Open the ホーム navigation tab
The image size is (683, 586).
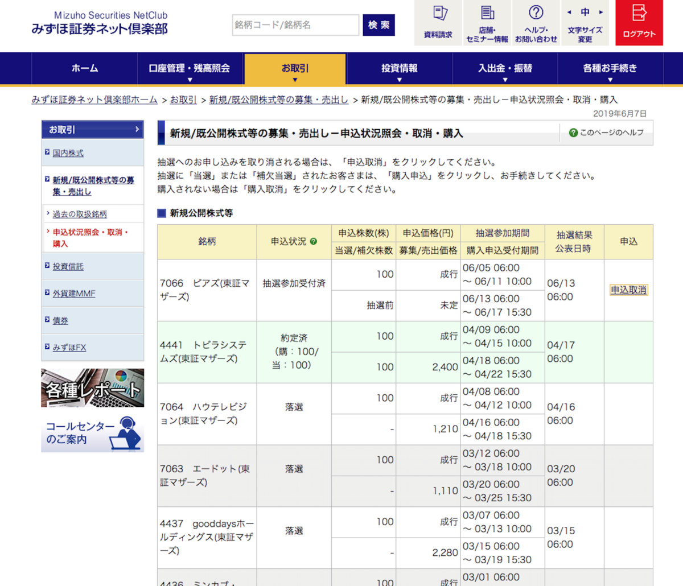pos(85,69)
